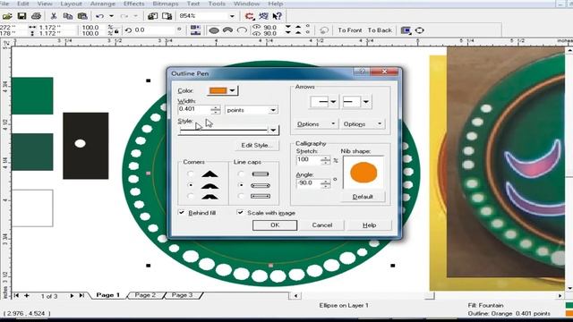The height and width of the screenshot is (322, 573).
Task: Click the add page plus icon
Action: [x=27, y=295]
